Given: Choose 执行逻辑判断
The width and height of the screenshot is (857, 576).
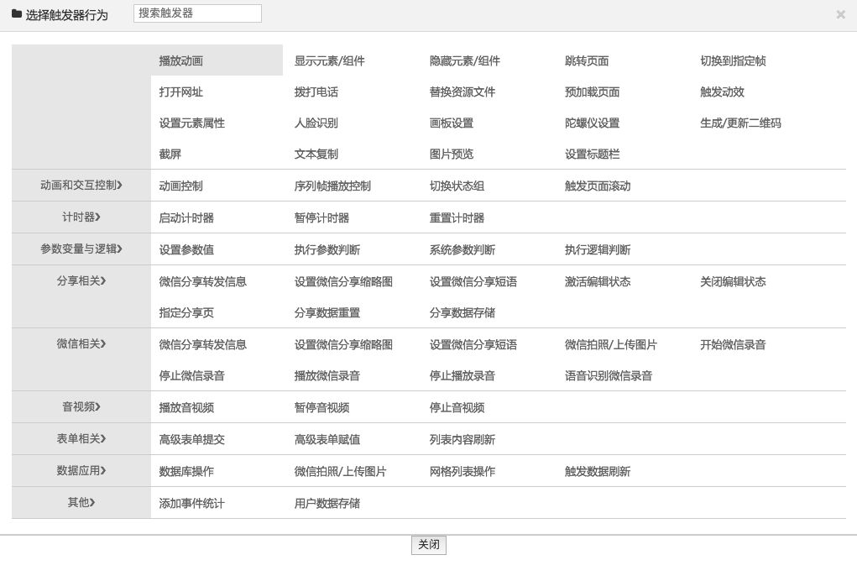Looking at the screenshot, I should (x=598, y=249).
